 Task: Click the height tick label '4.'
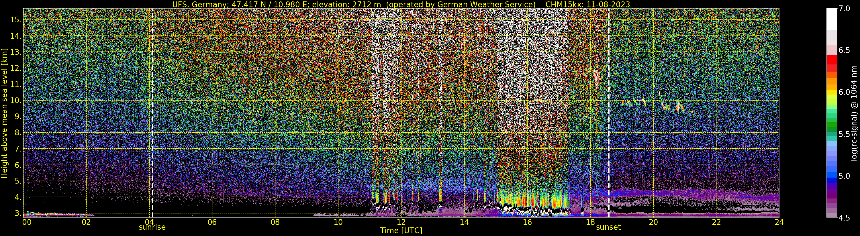pyautogui.click(x=18, y=197)
